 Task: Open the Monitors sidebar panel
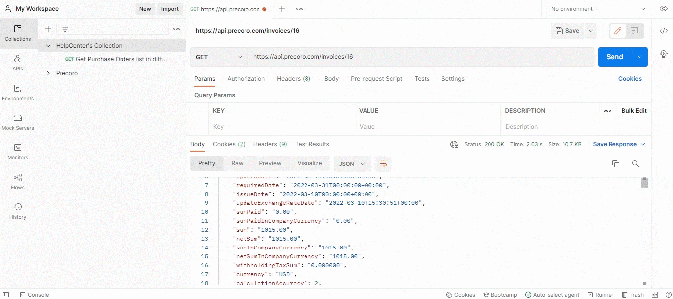[18, 152]
